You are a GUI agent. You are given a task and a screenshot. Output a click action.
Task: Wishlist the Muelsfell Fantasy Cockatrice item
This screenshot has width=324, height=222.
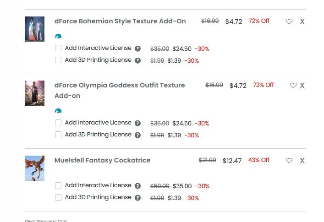point(289,161)
